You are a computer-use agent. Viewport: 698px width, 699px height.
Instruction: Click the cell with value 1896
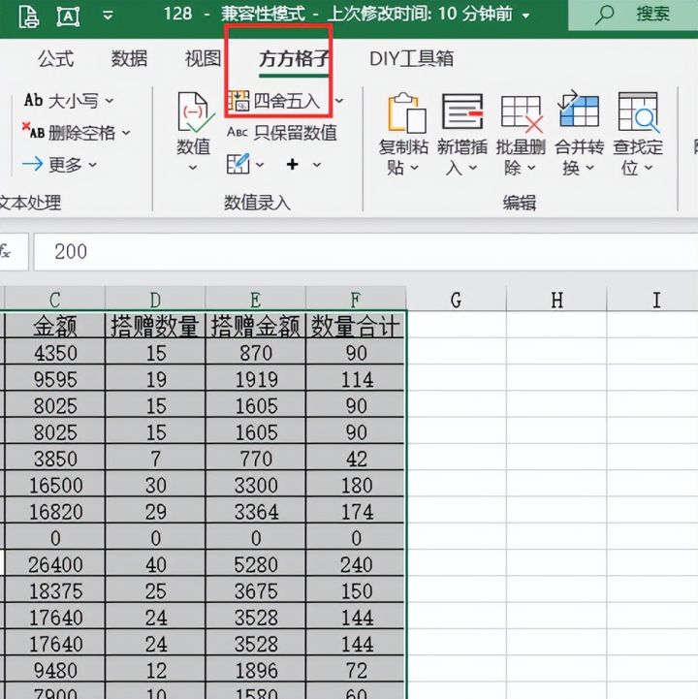click(255, 670)
